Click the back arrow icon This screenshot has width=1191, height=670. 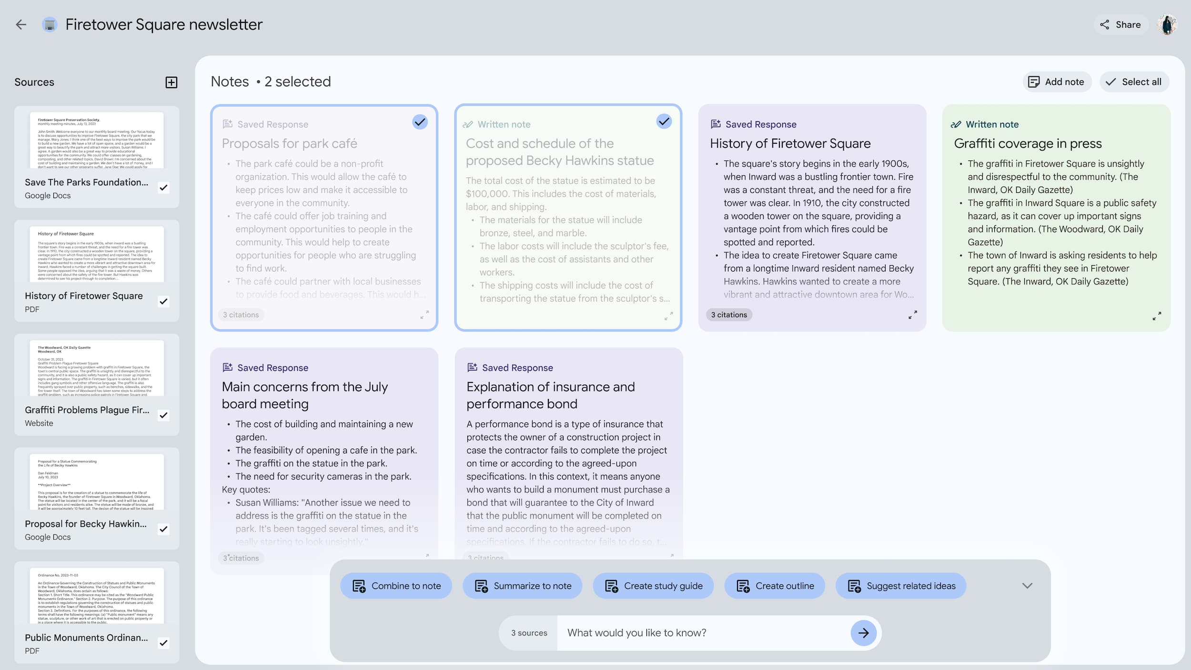[21, 24]
